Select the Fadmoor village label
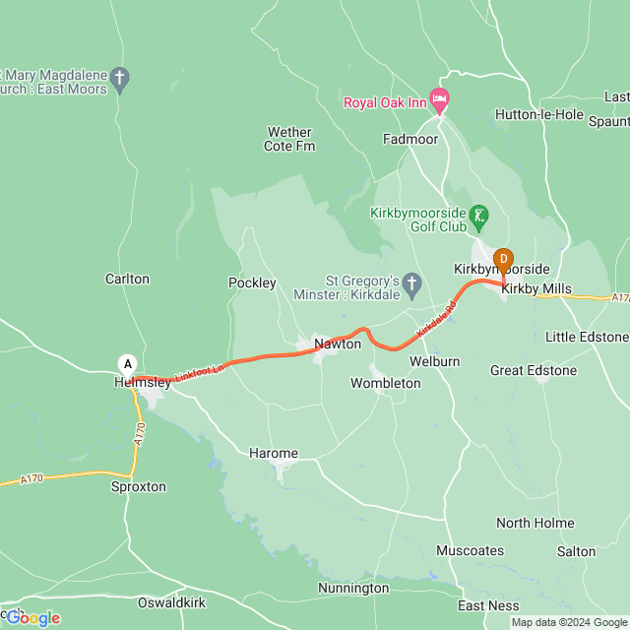The height and width of the screenshot is (630, 630). coord(410,139)
